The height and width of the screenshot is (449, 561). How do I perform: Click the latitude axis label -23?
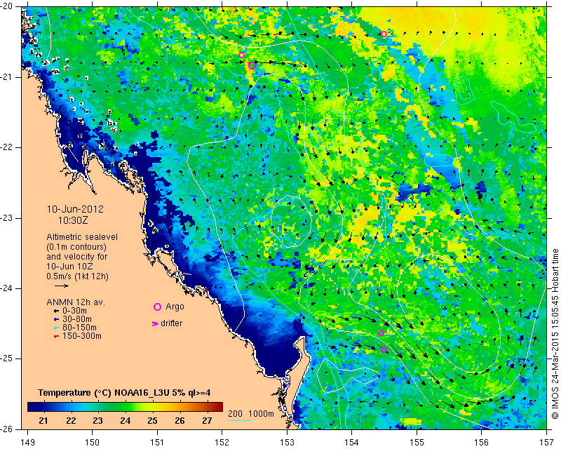(x=7, y=218)
